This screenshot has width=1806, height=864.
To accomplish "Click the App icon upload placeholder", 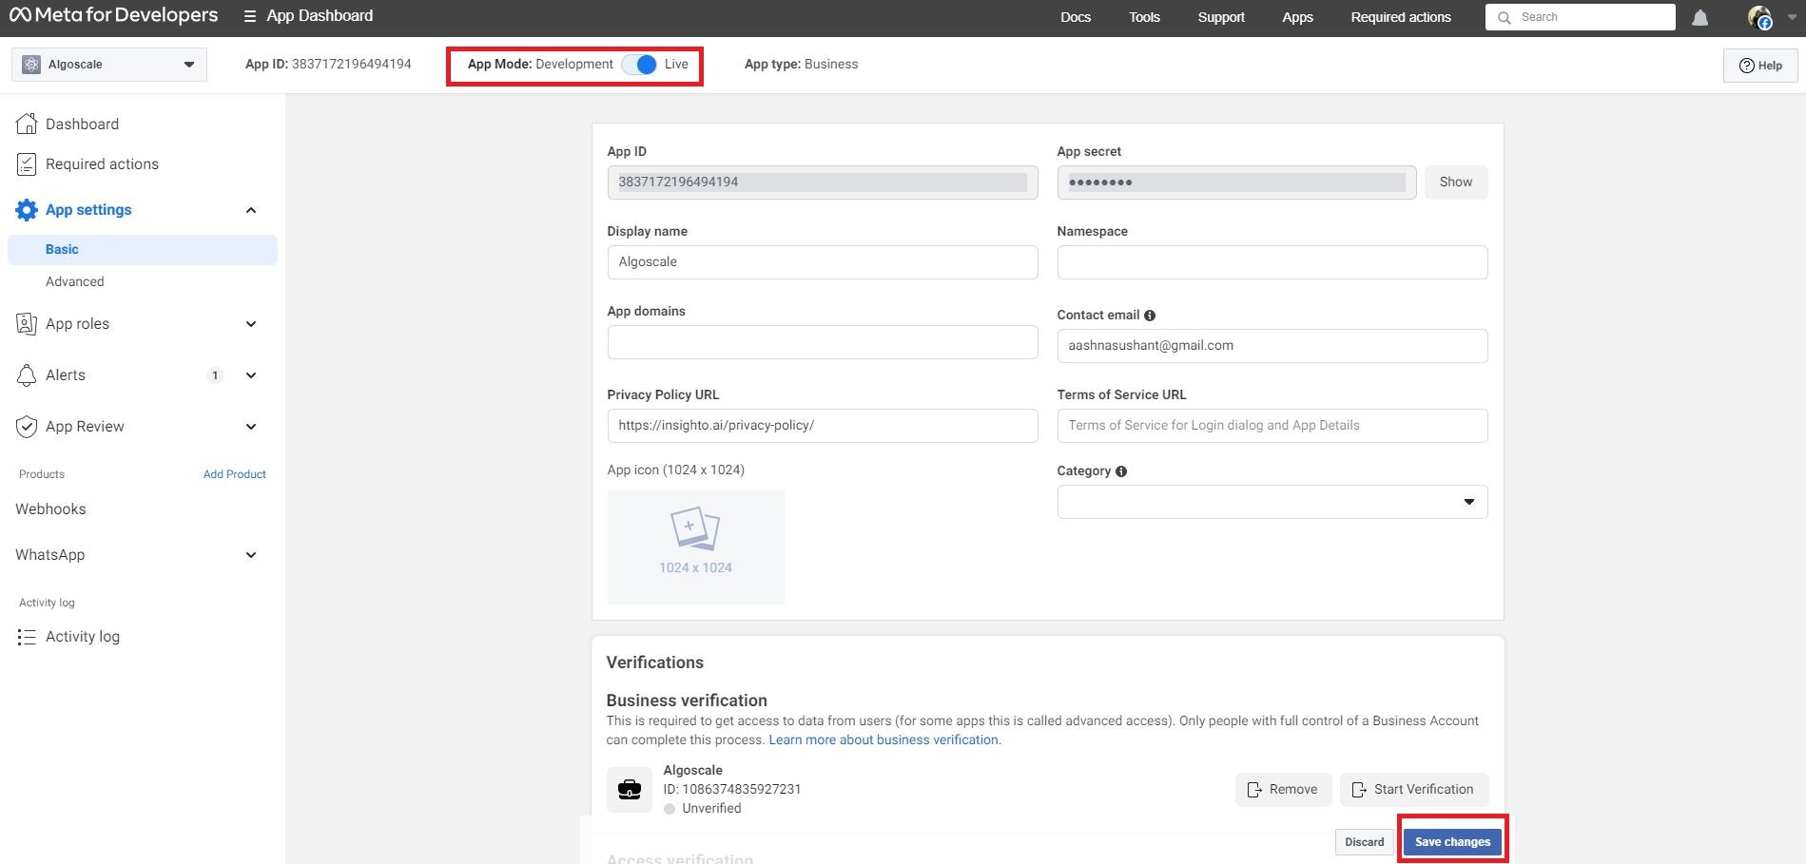I will coord(696,547).
